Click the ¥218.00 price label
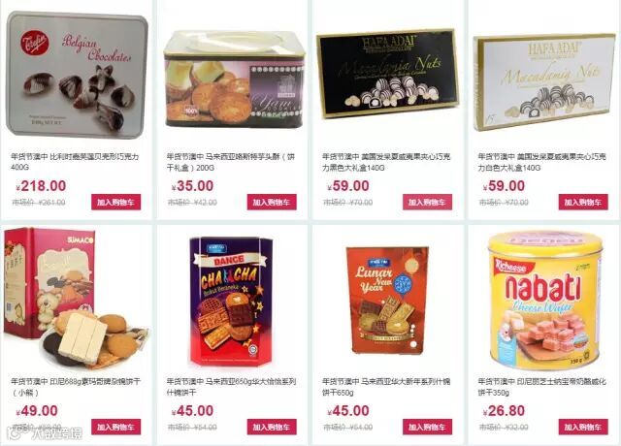 [41, 186]
